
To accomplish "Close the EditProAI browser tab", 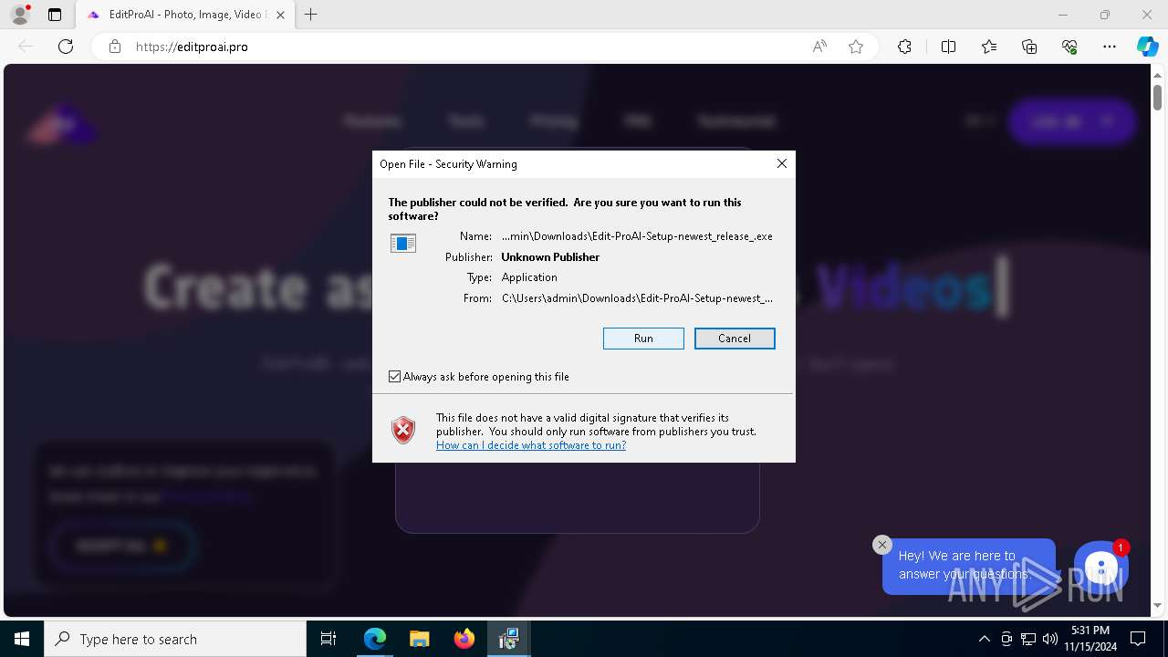I will click(280, 15).
